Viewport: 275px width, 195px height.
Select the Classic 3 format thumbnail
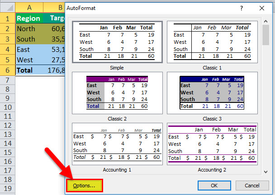pyautogui.click(x=212, y=93)
